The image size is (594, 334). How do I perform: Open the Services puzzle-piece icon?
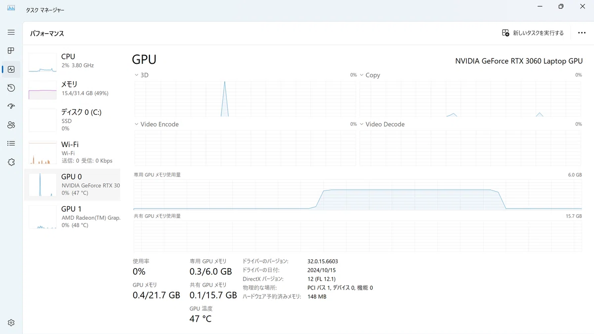11,162
